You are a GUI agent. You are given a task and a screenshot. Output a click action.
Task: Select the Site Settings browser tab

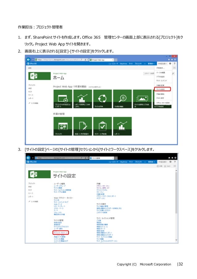[x=102, y=158]
